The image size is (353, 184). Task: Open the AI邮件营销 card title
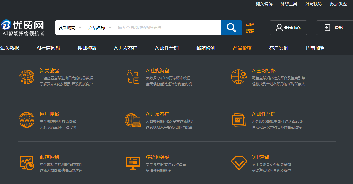click(264, 114)
